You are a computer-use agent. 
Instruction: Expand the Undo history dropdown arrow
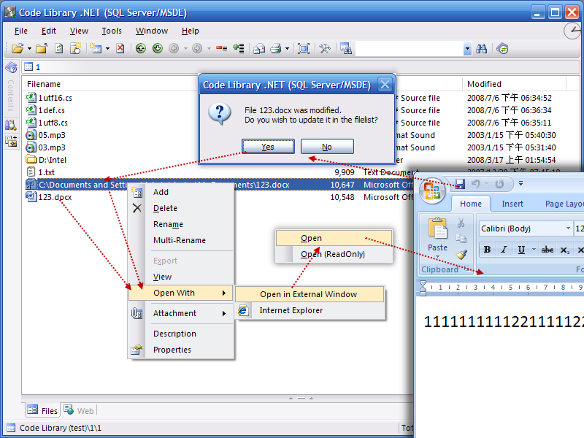click(486, 184)
